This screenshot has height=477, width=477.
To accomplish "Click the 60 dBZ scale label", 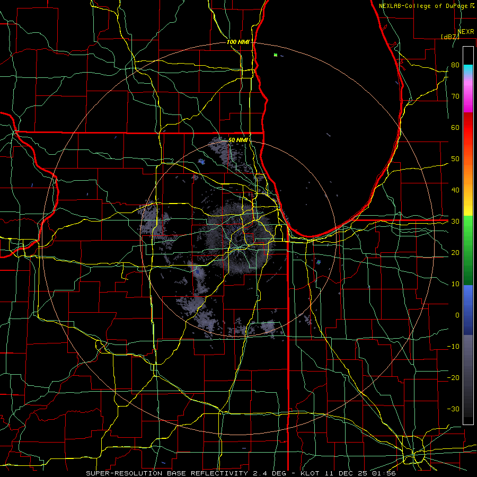I will pos(455,127).
